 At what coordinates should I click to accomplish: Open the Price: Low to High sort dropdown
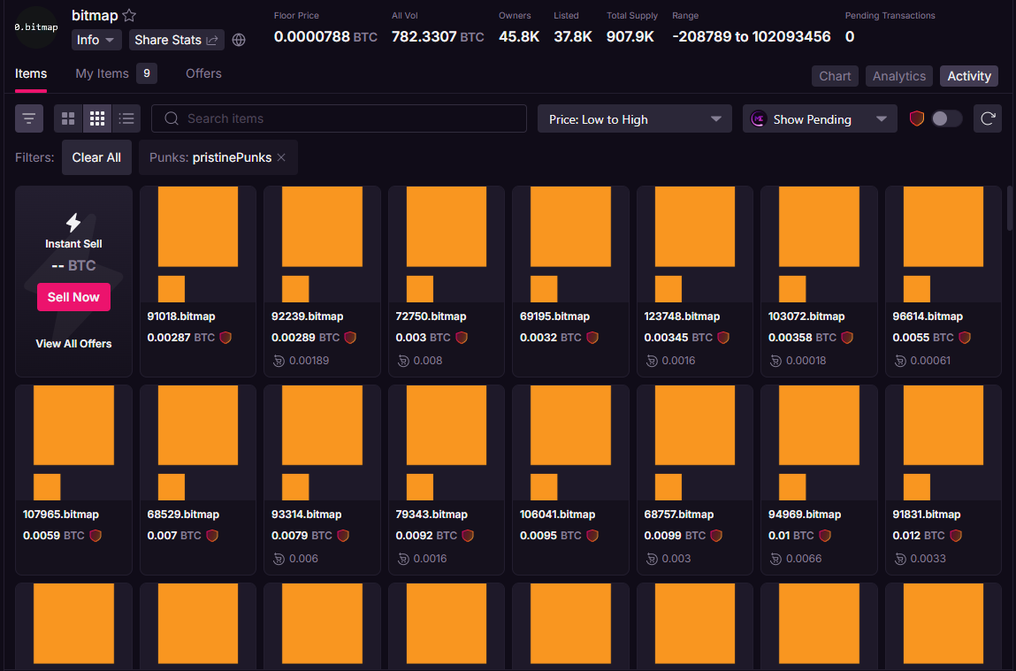pos(634,119)
